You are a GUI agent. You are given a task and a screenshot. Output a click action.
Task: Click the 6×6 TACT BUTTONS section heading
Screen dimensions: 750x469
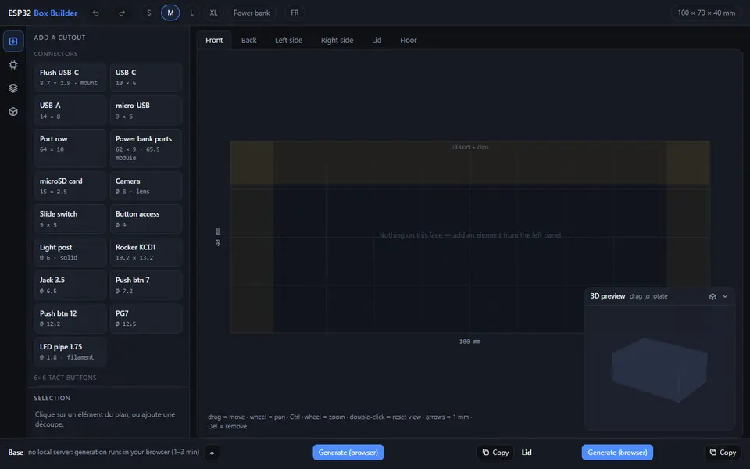65,378
